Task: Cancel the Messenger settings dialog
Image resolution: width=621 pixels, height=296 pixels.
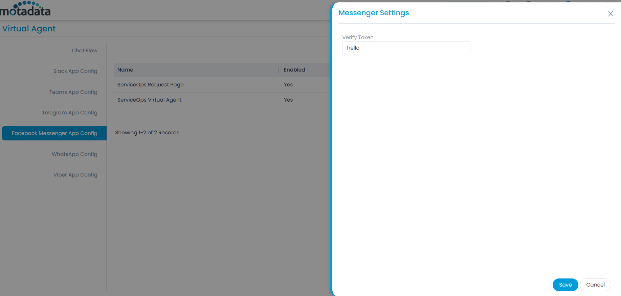Action: pyautogui.click(x=595, y=285)
